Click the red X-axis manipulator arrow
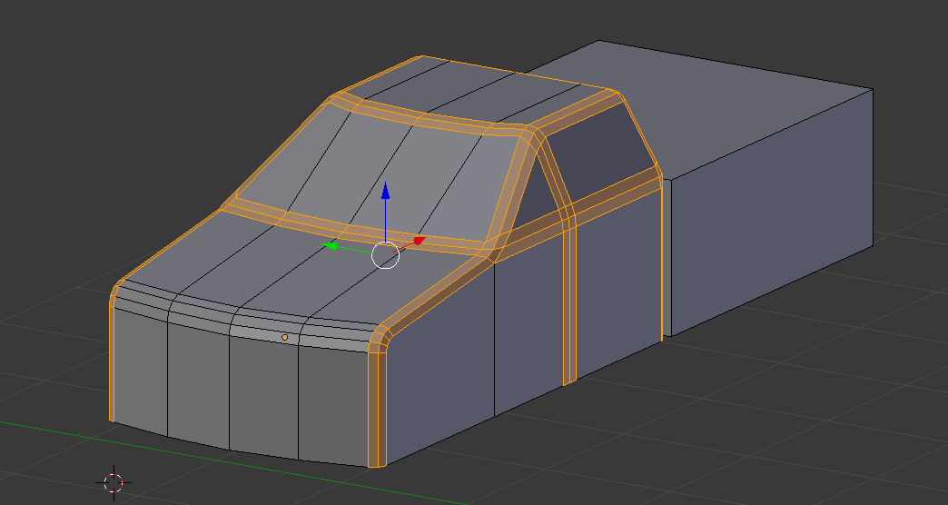This screenshot has width=948, height=505. point(419,242)
